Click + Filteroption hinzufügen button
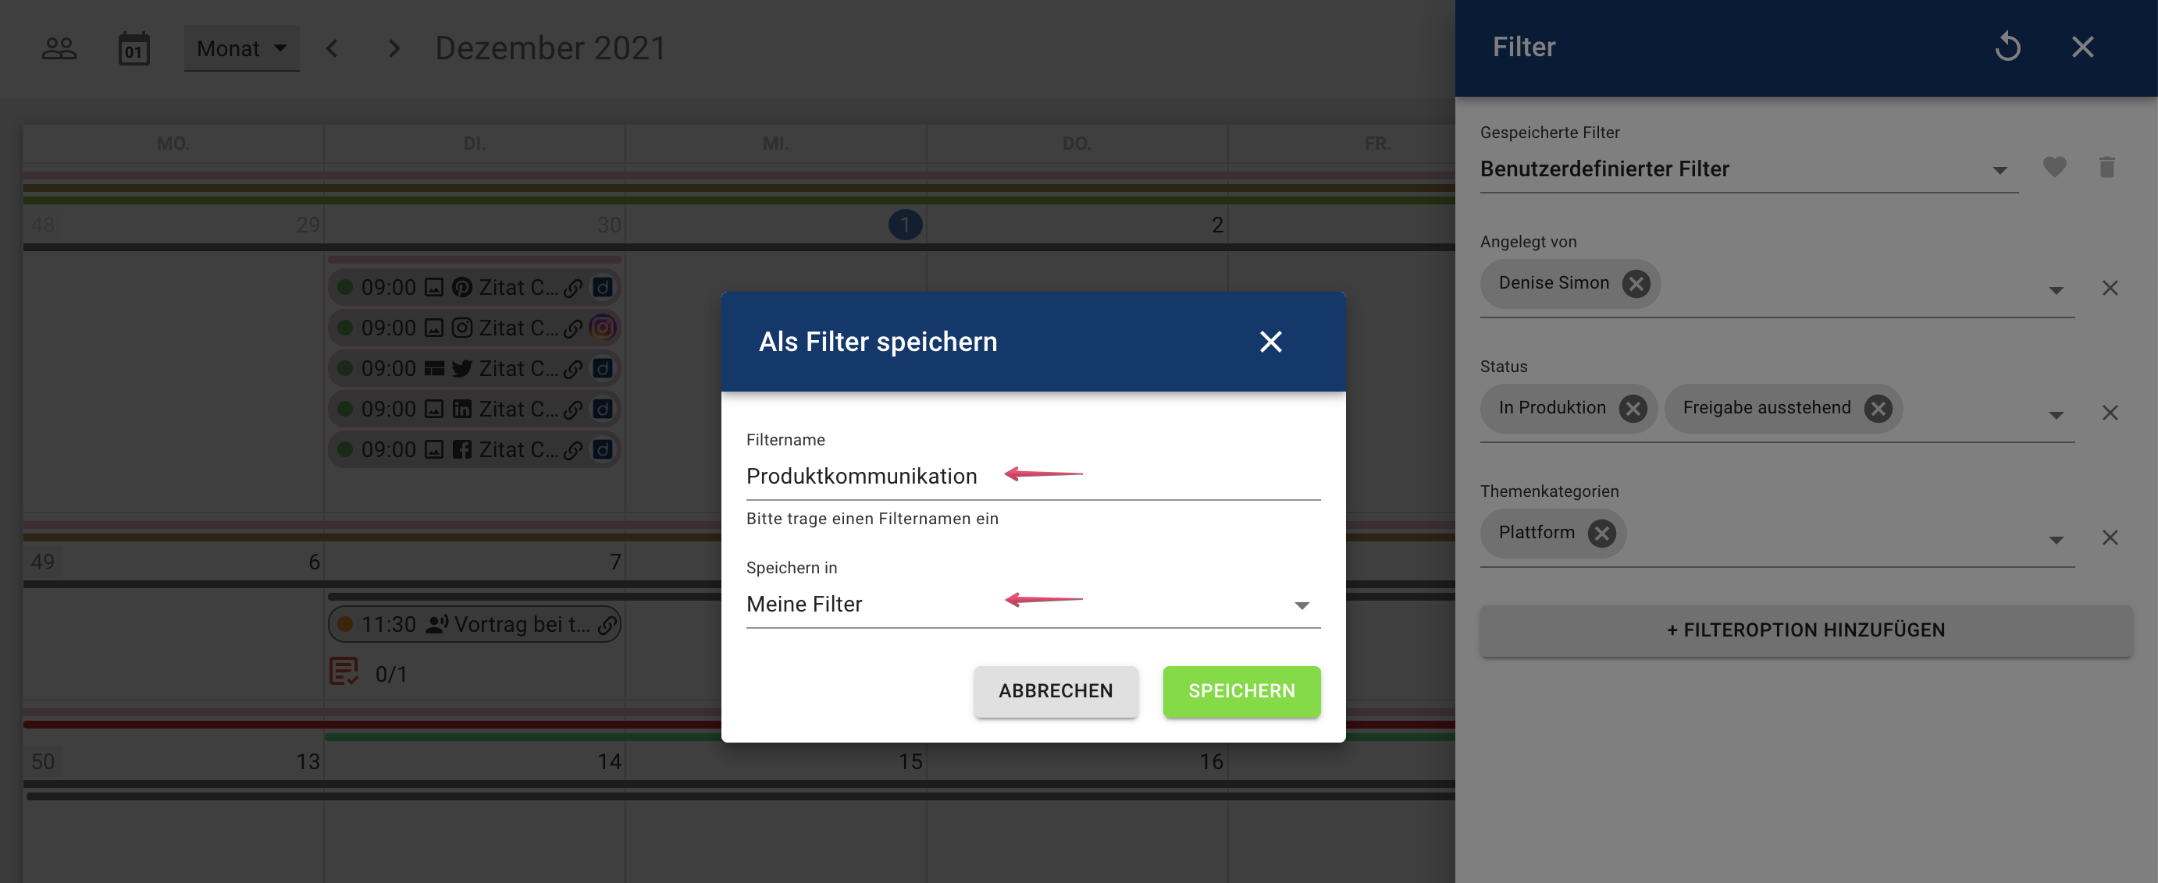The width and height of the screenshot is (2158, 883). 1805,630
